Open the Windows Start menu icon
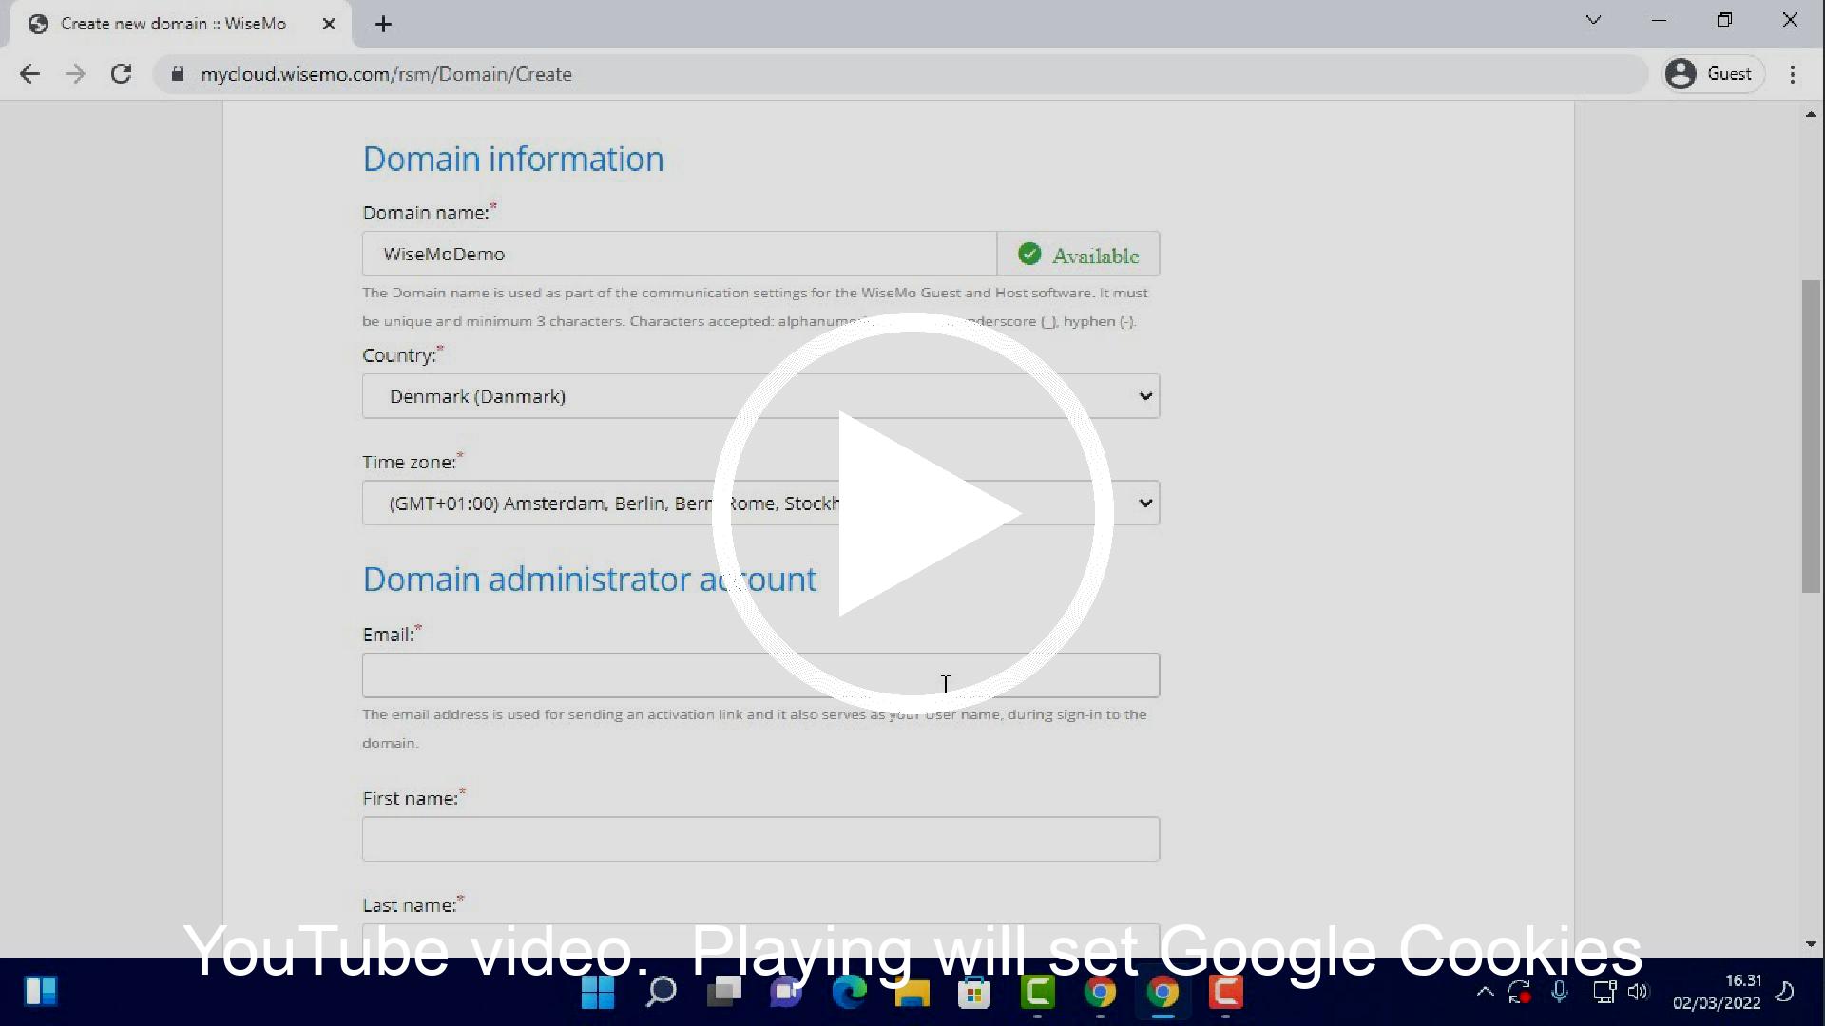1825x1026 pixels. pyautogui.click(x=598, y=993)
